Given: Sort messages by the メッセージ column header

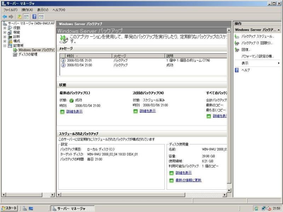Looking at the screenshot, I should 138,56.
